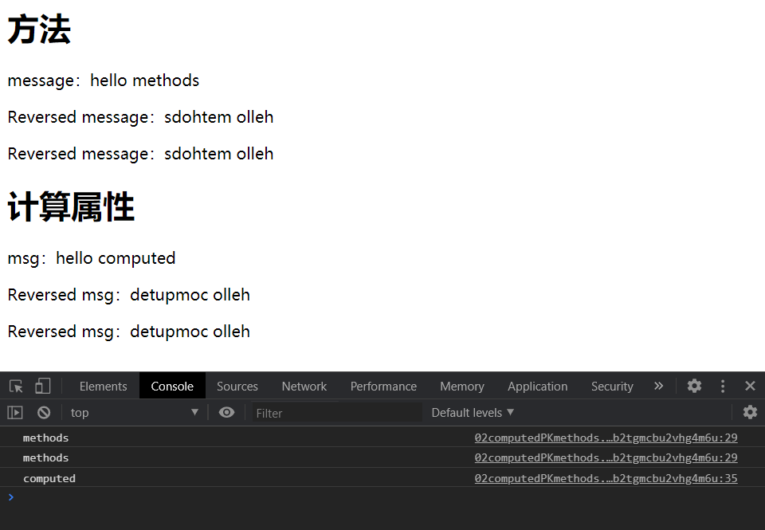The image size is (765, 530).
Task: Open the top JavaScript context dropdown
Action: click(134, 413)
